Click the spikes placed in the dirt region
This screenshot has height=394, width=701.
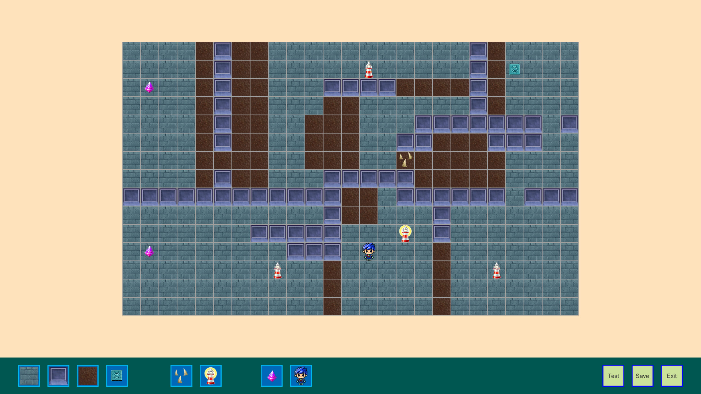pyautogui.click(x=406, y=160)
